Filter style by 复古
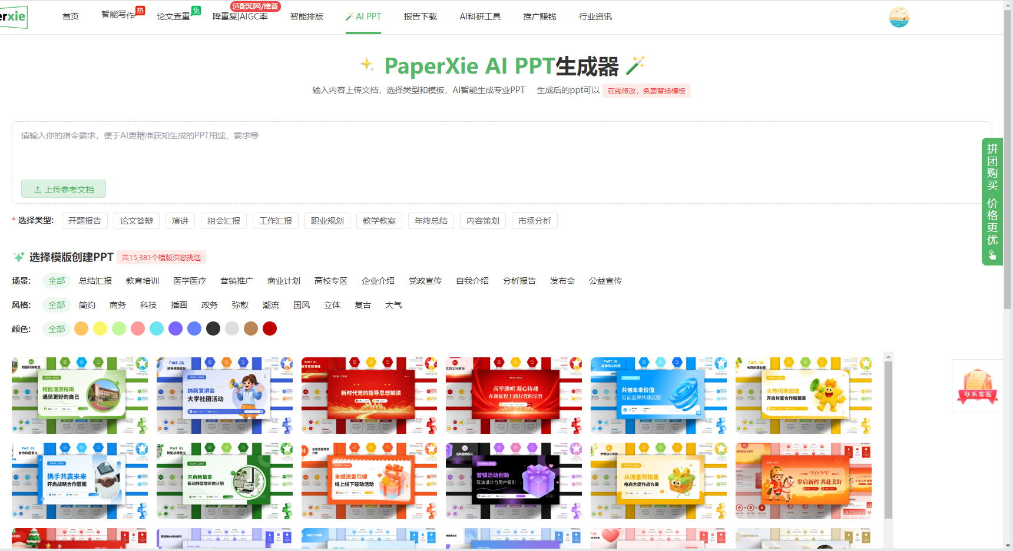1013x551 pixels. [363, 305]
